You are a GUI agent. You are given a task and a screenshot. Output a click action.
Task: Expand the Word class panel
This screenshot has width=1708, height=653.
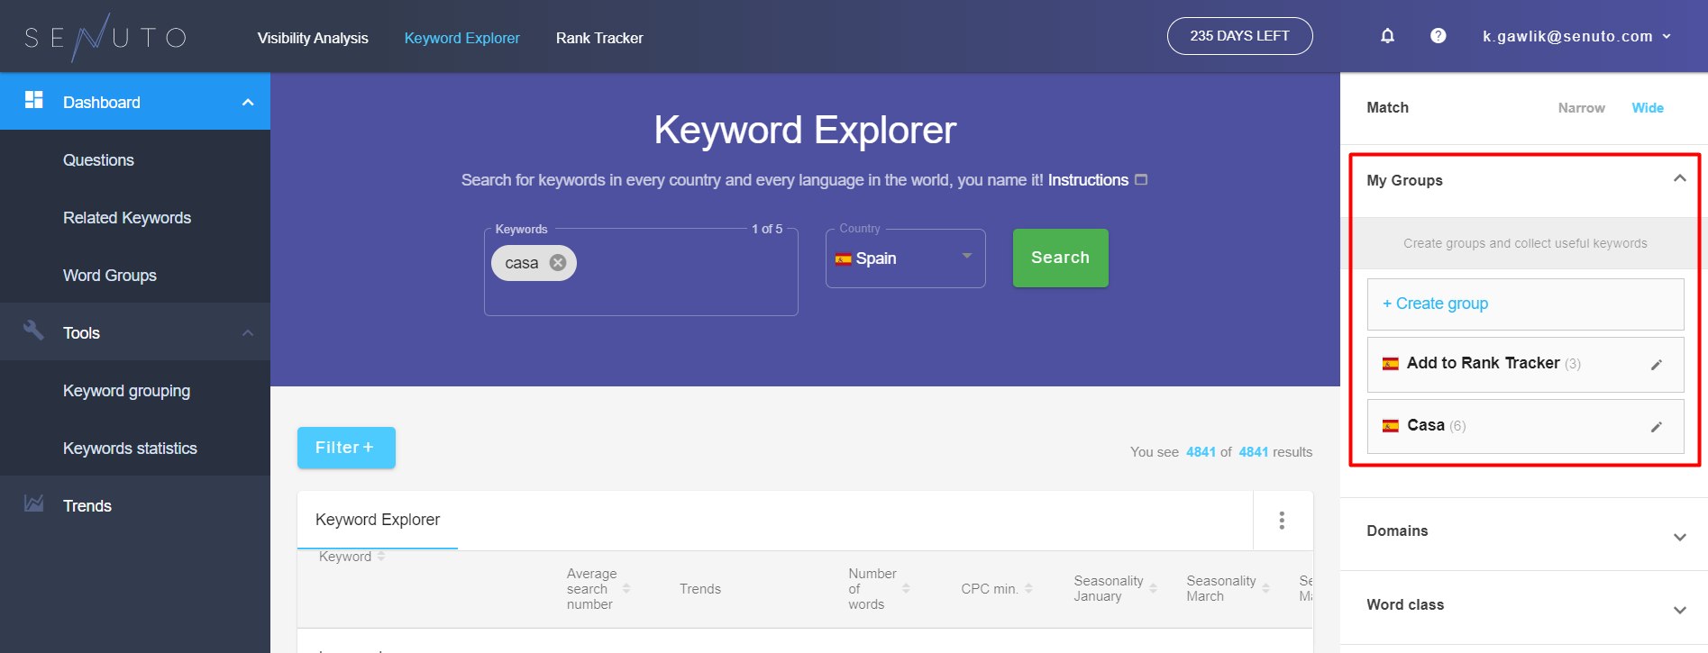coord(1679,610)
